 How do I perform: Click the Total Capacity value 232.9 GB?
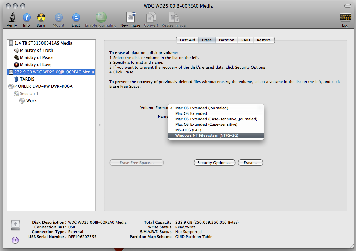[207, 223]
